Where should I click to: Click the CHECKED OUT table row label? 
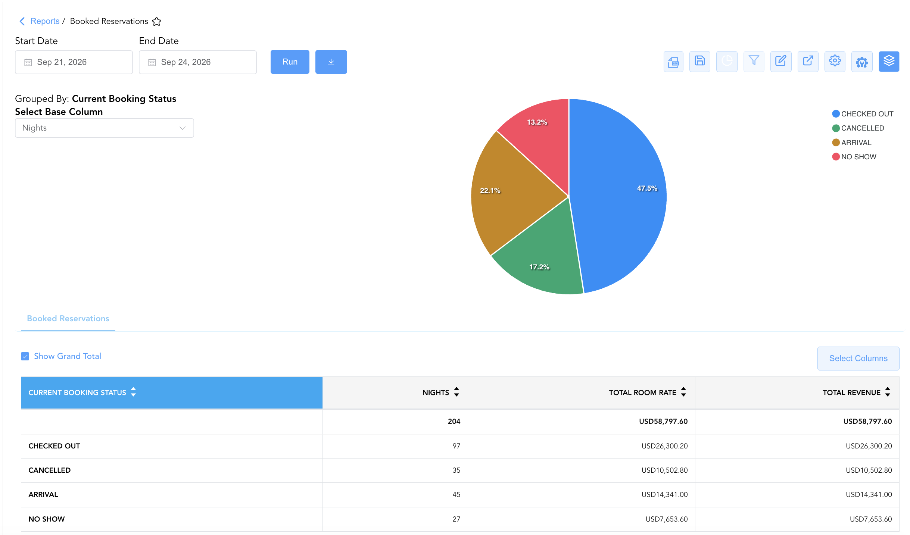pos(54,446)
